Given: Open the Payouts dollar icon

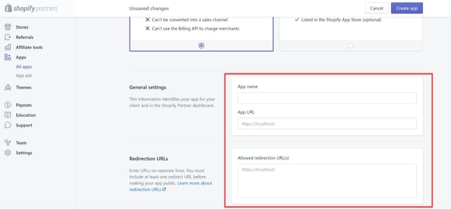Looking at the screenshot, I should [8, 105].
